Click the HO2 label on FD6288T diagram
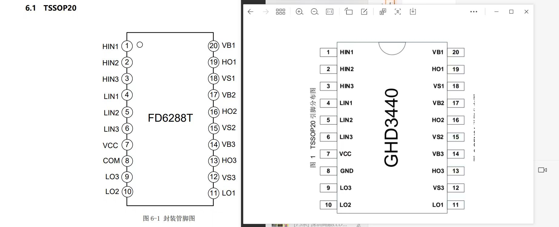 pyautogui.click(x=229, y=111)
